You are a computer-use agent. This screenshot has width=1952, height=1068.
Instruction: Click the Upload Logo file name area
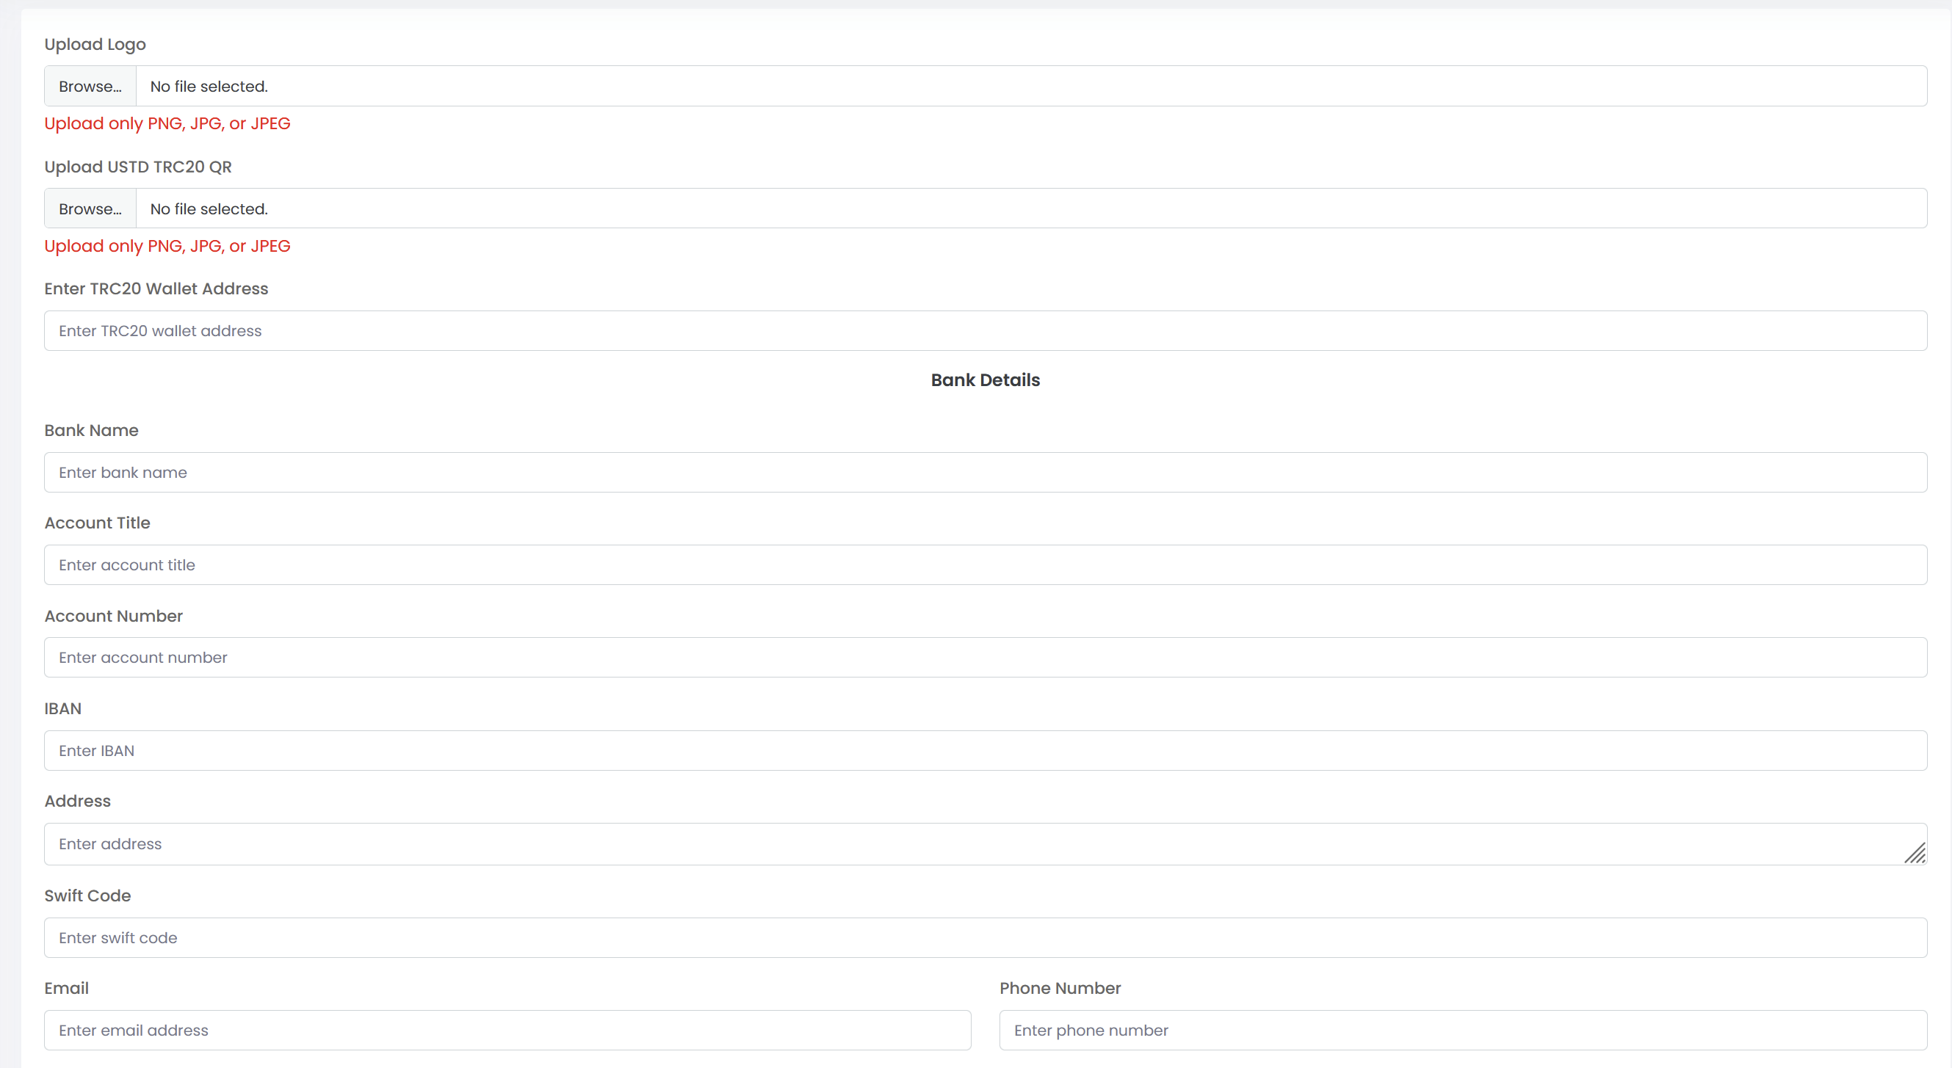1030,87
